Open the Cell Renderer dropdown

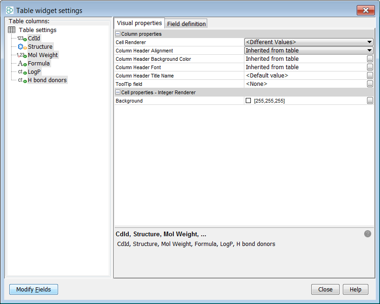pyautogui.click(x=369, y=42)
